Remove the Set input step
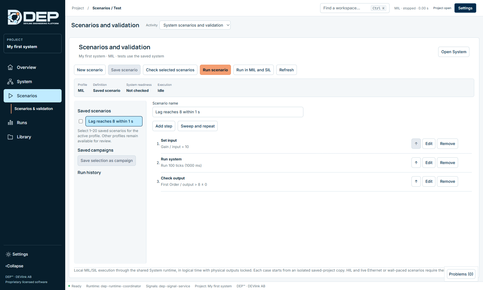This screenshot has height=290, width=483. pyautogui.click(x=447, y=144)
